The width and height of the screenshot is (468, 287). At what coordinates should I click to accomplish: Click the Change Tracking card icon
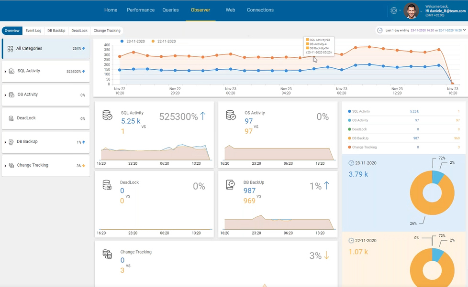(107, 254)
